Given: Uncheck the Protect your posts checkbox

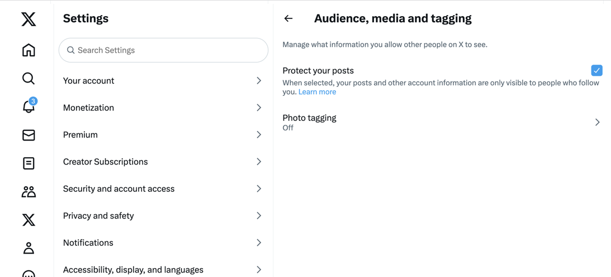Looking at the screenshot, I should pos(596,71).
